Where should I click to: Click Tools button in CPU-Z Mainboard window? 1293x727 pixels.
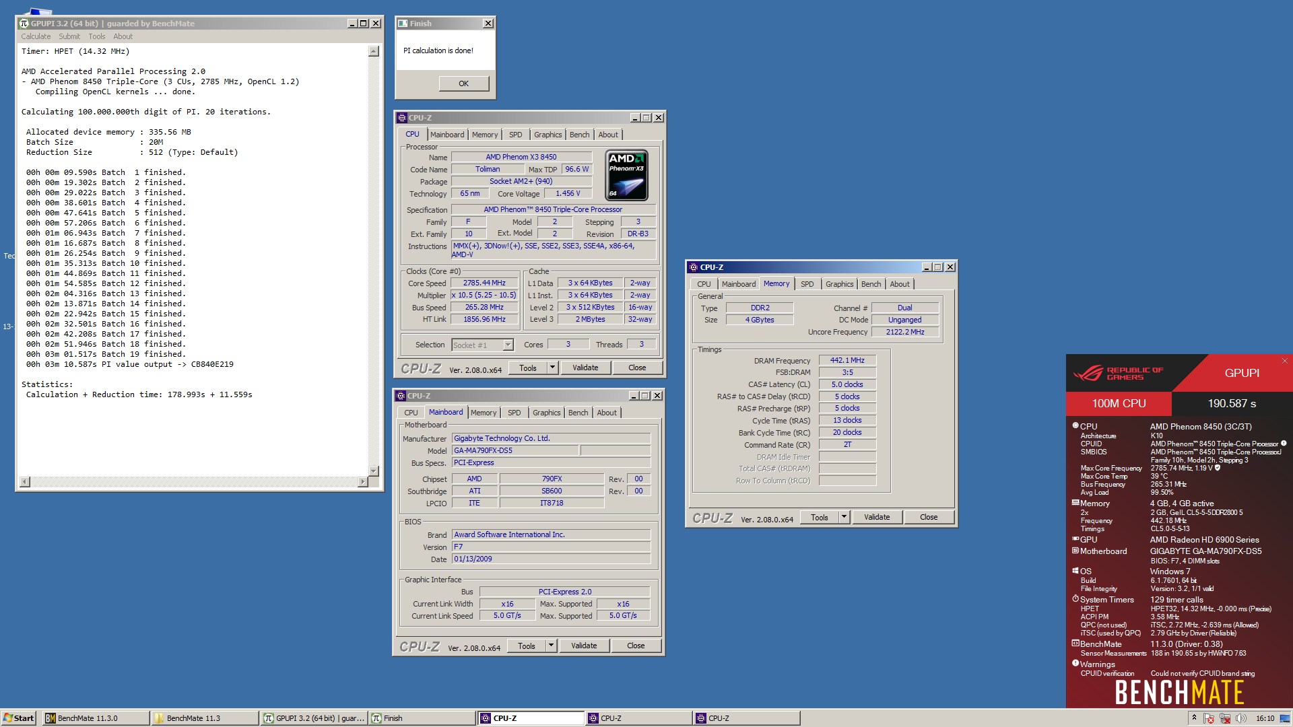(527, 646)
